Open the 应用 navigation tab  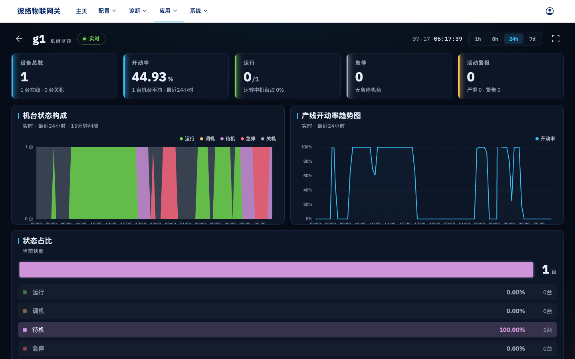pyautogui.click(x=169, y=11)
